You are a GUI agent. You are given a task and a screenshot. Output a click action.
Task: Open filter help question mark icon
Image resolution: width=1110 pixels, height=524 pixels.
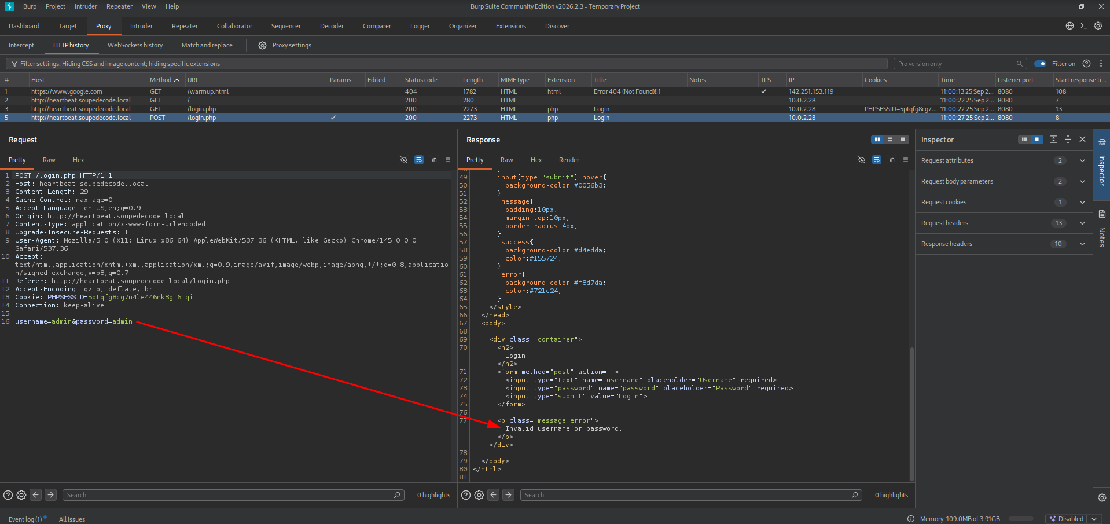click(x=1086, y=64)
